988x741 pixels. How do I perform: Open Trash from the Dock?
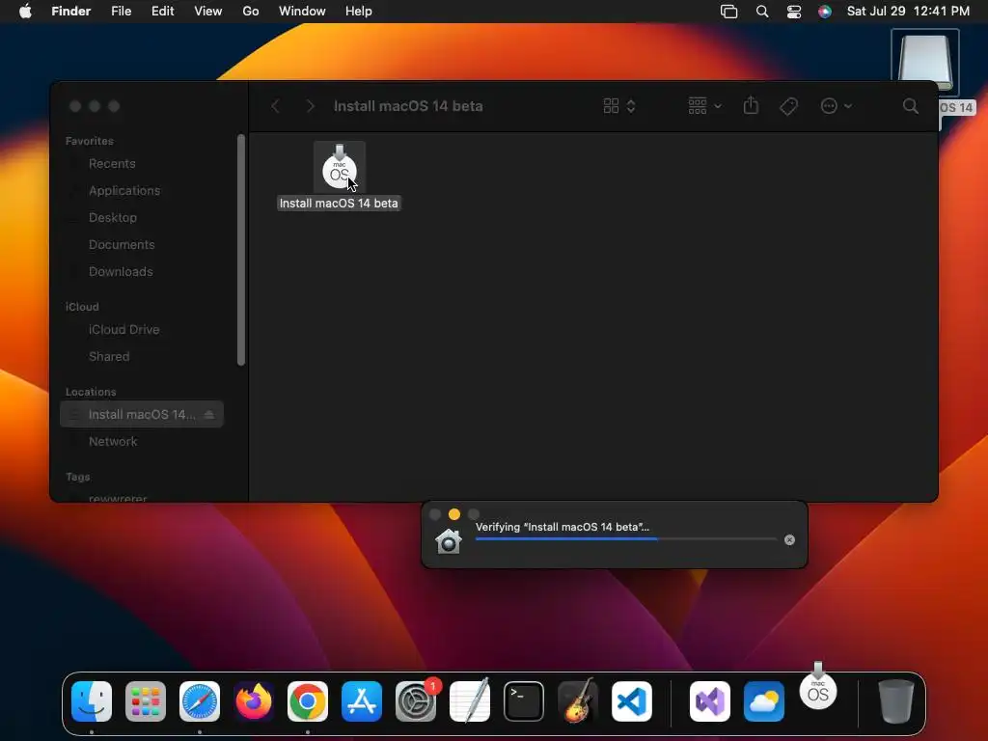(x=895, y=701)
